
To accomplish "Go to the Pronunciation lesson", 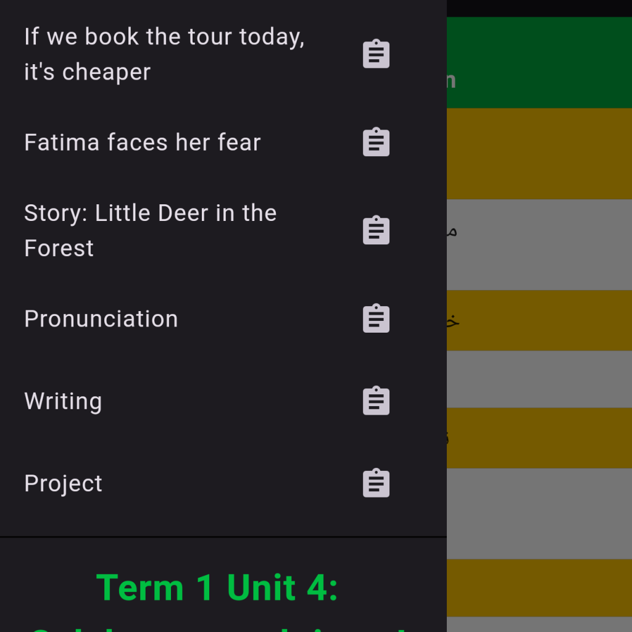I will [101, 318].
